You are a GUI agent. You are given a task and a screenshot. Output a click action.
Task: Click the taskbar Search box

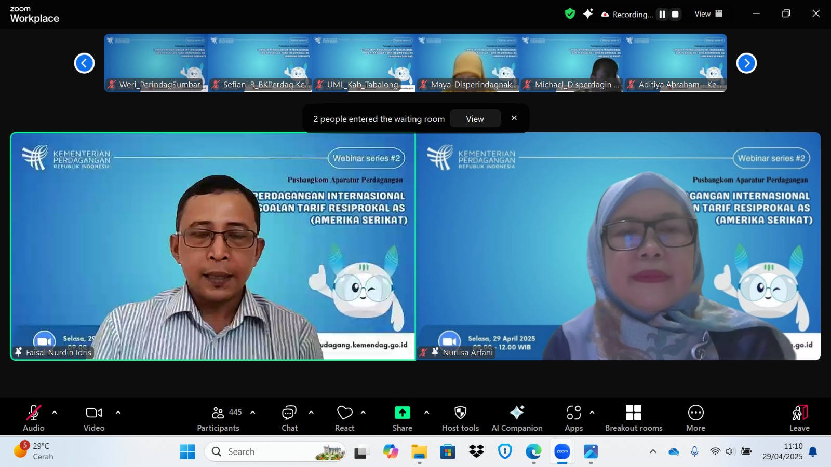[x=275, y=452]
